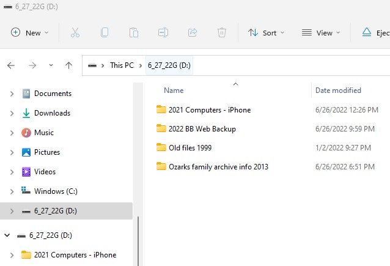The height and width of the screenshot is (266, 390).
Task: Click the Eject drive button
Action: (x=375, y=32)
